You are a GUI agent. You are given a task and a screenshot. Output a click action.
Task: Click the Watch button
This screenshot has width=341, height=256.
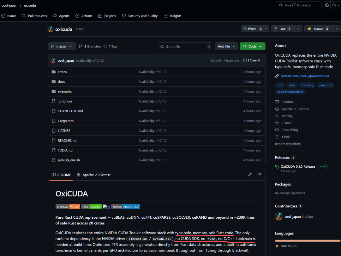coord(252,29)
